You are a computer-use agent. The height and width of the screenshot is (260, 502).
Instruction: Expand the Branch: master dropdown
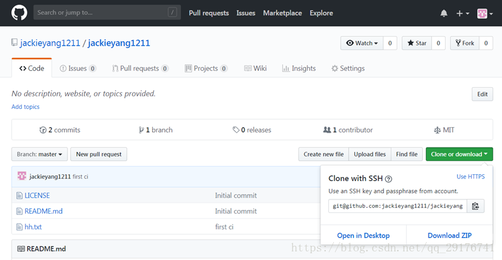(40, 154)
